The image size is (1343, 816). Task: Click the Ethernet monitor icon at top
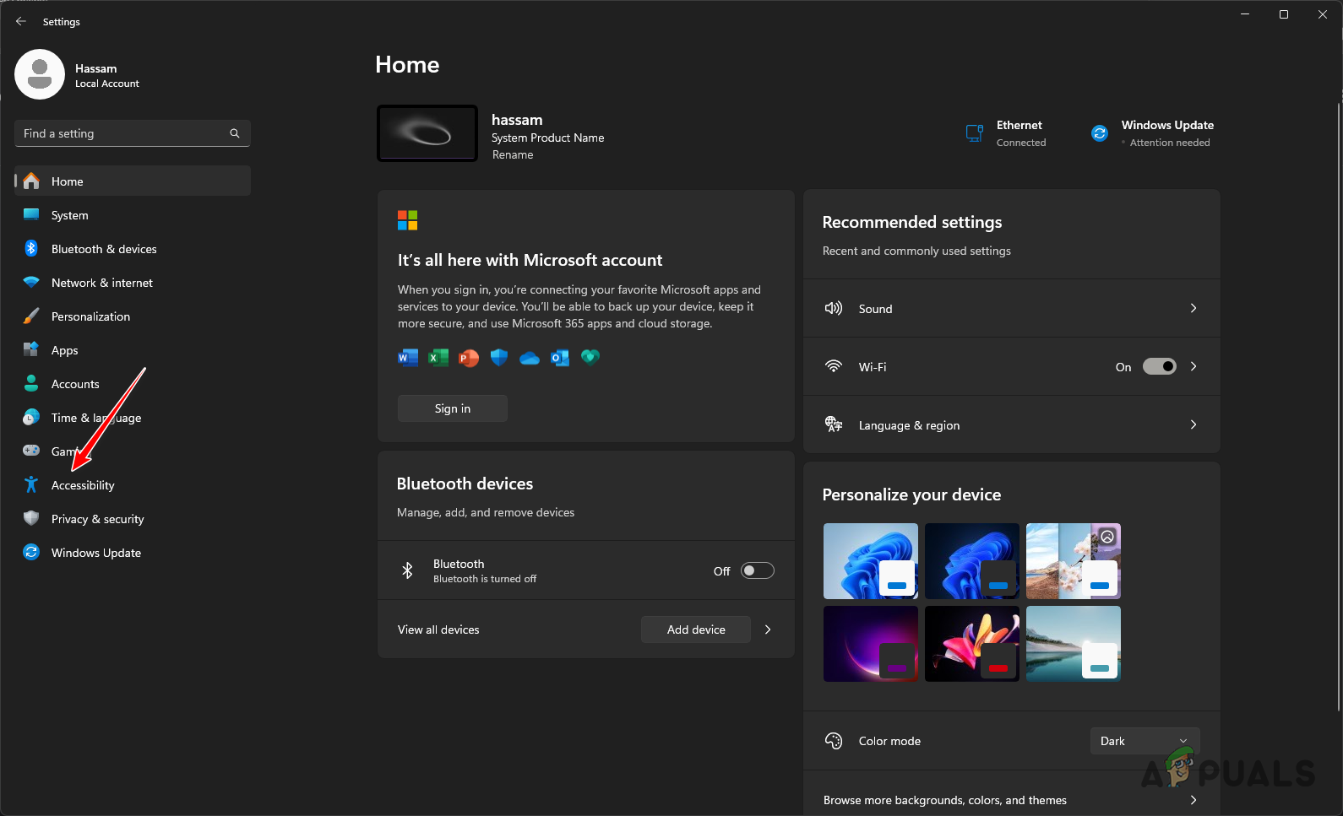975,133
